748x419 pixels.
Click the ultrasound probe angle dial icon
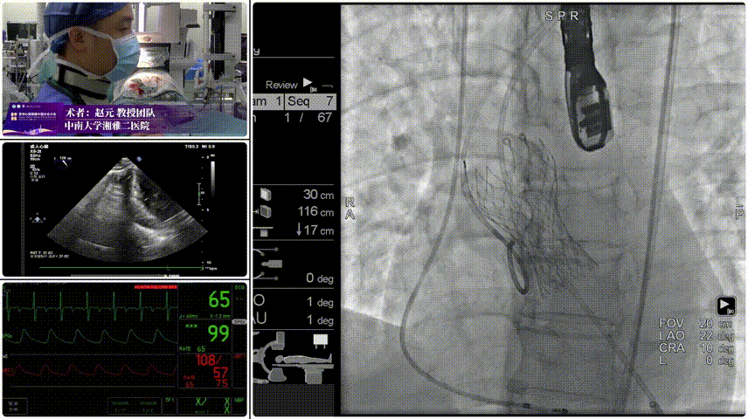[63, 162]
